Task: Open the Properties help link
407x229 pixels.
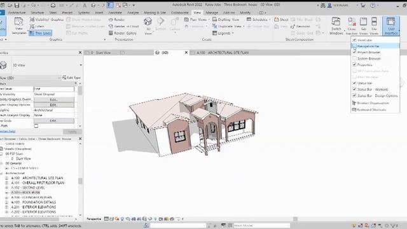Action: point(8,132)
